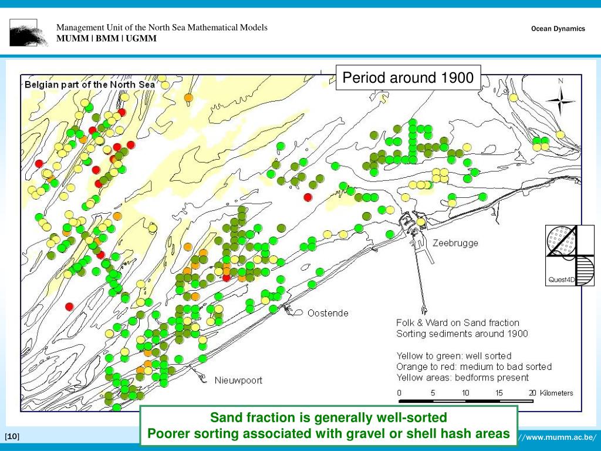Click 'Orange to red: medium to bad sorted' entry
Screen dimensions: 601x451
click(x=474, y=366)
